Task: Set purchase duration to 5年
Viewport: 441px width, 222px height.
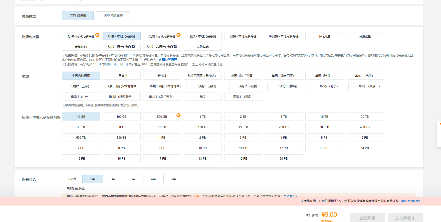Action: (174, 179)
